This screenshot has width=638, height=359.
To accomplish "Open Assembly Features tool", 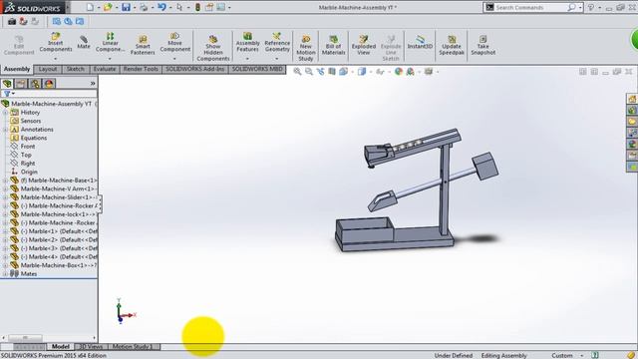I will (247, 42).
